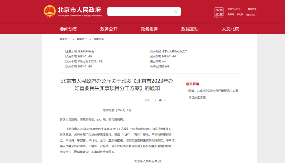Click the national emblem government logo

pyautogui.click(x=49, y=11)
